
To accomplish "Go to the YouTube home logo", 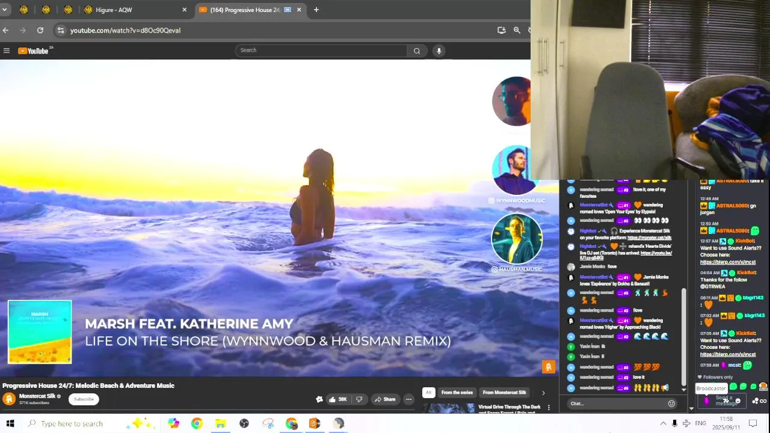I will click(34, 51).
